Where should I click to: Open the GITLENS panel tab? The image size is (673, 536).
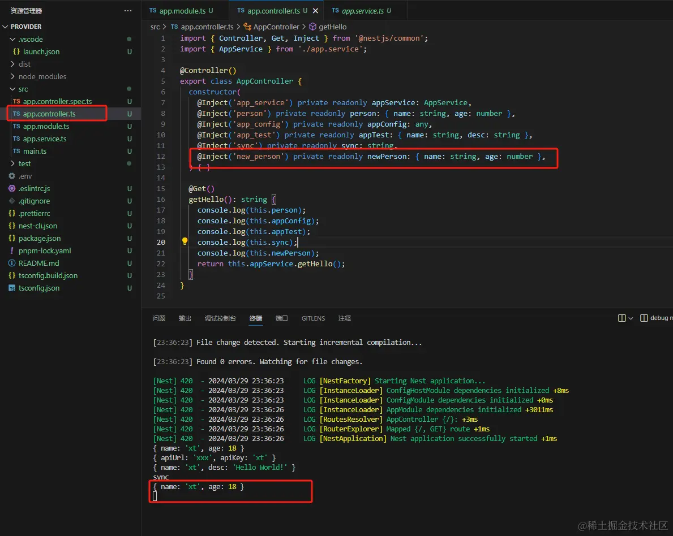click(314, 318)
